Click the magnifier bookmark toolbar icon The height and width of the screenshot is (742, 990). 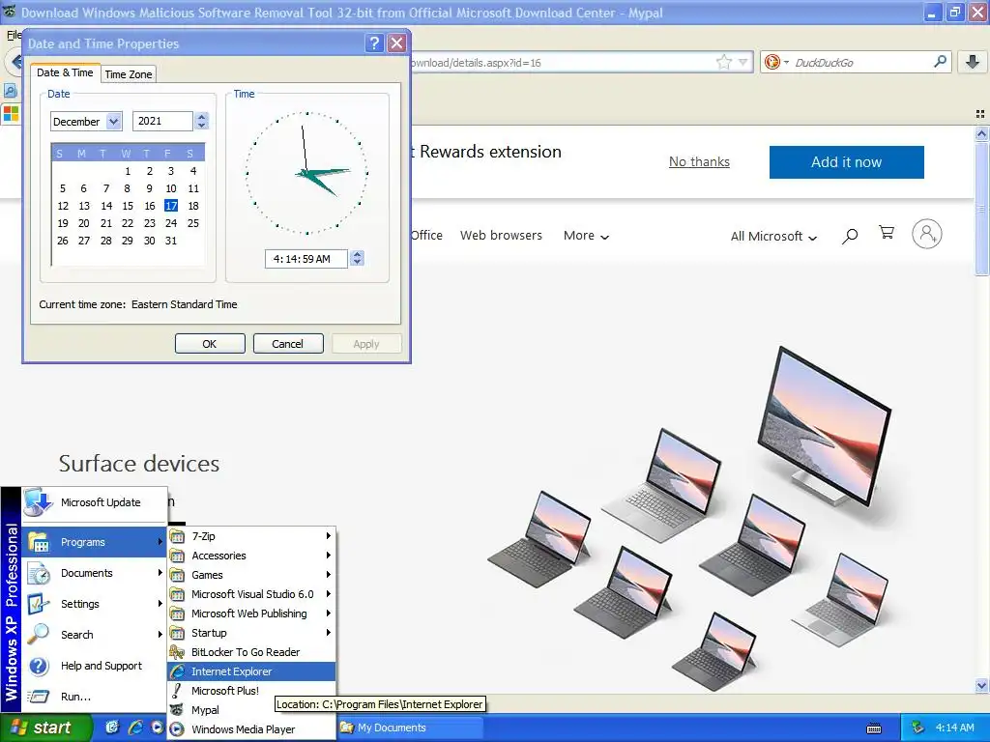10,91
